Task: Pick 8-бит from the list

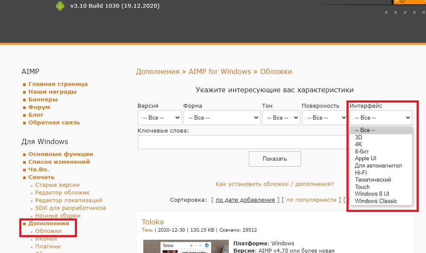Action: tap(381, 151)
